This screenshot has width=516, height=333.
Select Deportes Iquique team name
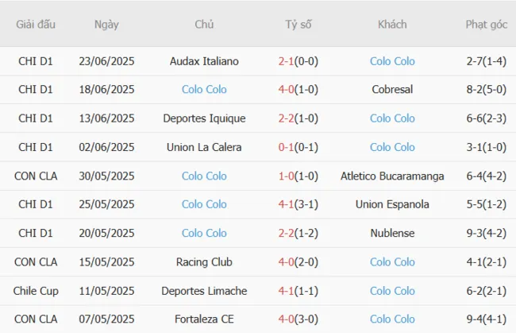point(204,118)
